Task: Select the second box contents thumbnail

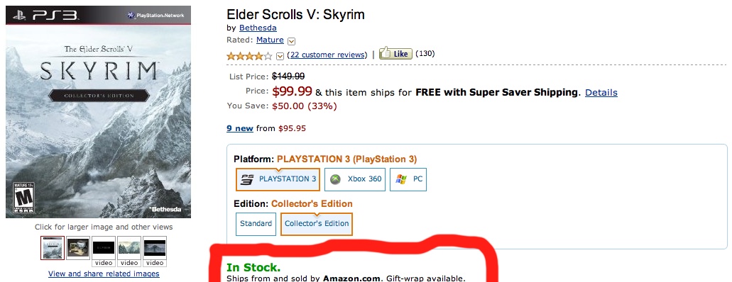Action: click(78, 248)
